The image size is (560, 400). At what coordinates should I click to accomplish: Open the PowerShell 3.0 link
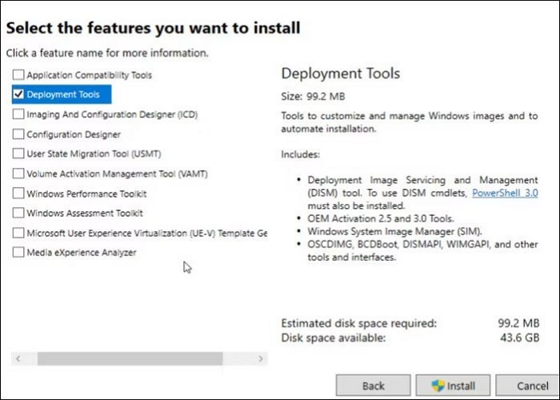(504, 193)
